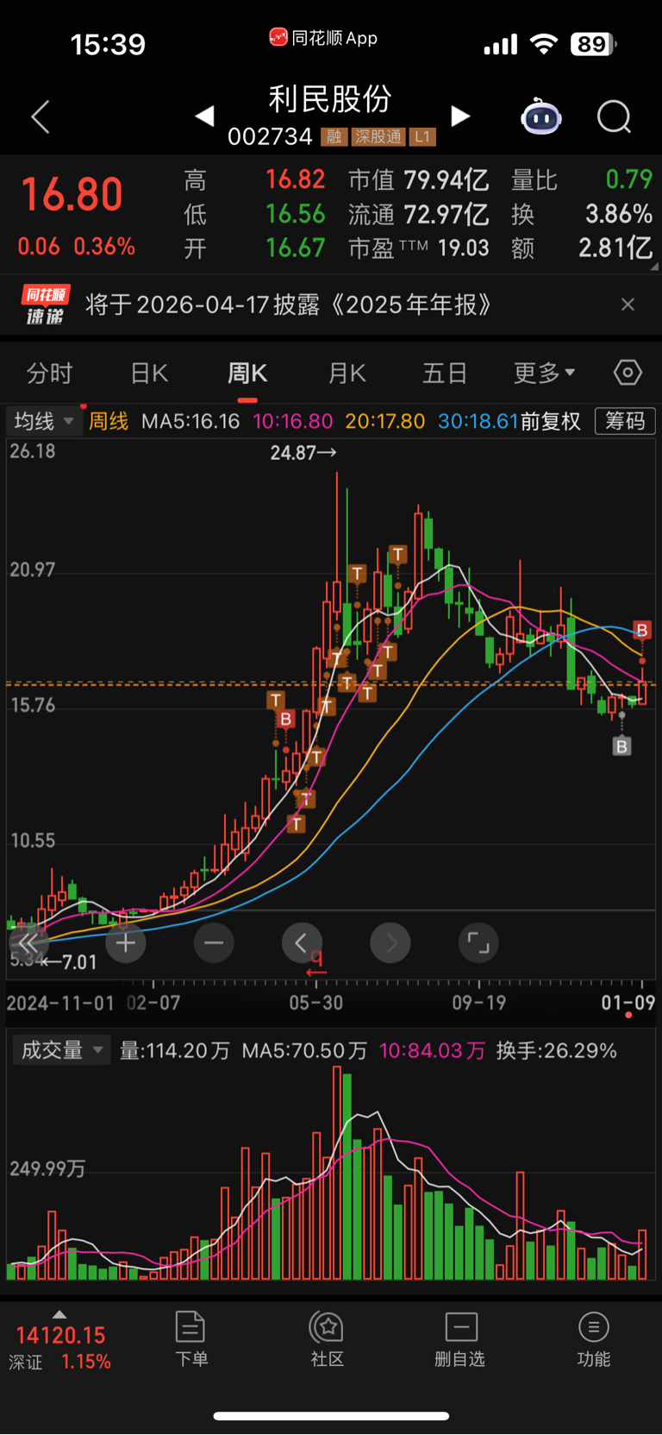Open the AI robot assistant
Screen dimensions: 662x1435
(x=541, y=116)
